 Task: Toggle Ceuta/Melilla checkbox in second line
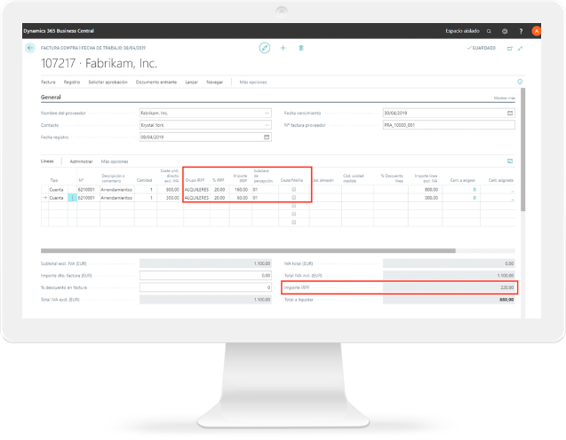[293, 198]
